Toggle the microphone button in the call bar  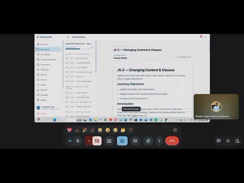(78, 141)
